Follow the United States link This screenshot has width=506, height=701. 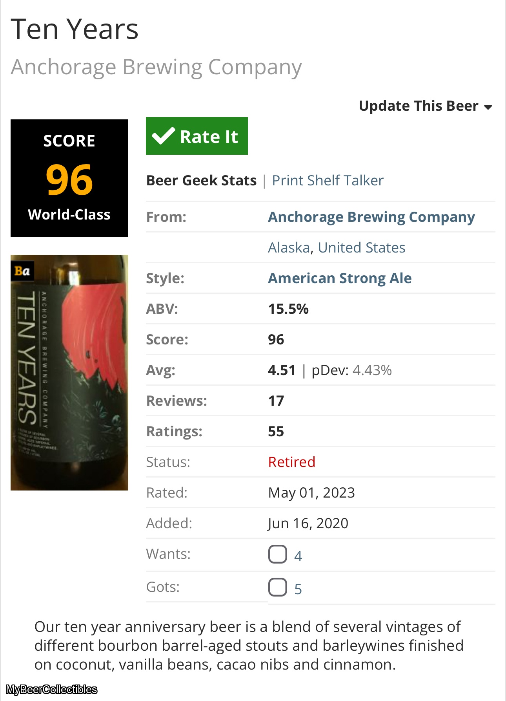361,247
